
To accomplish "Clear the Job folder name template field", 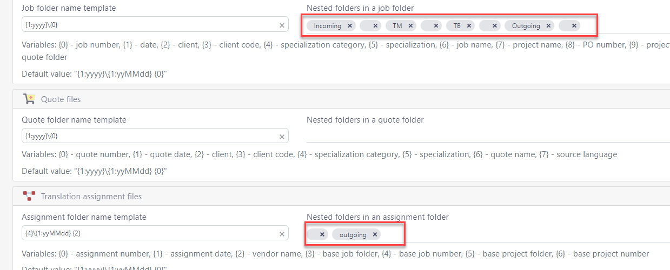I will point(282,25).
